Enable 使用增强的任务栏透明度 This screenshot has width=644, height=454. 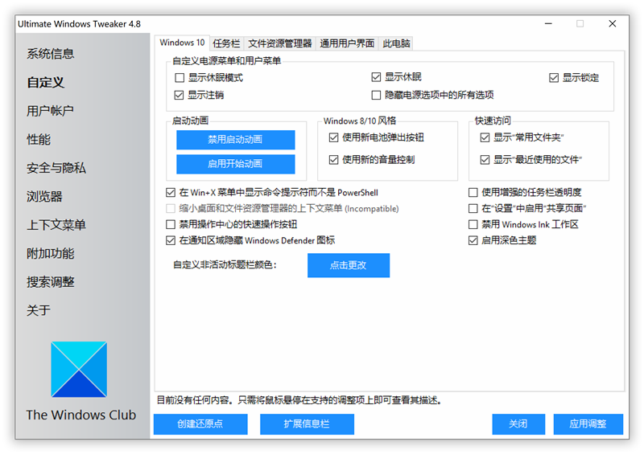[x=473, y=192]
